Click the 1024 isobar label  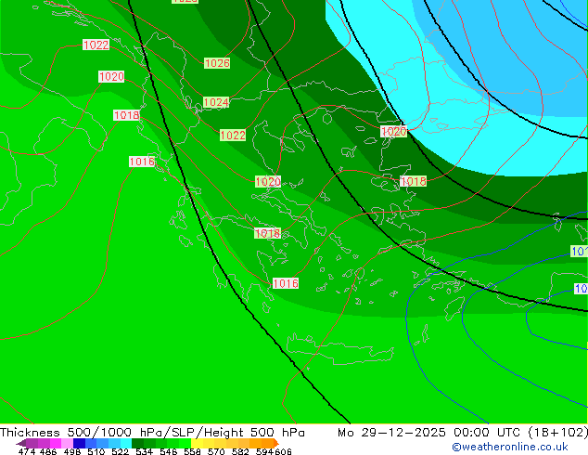216,102
